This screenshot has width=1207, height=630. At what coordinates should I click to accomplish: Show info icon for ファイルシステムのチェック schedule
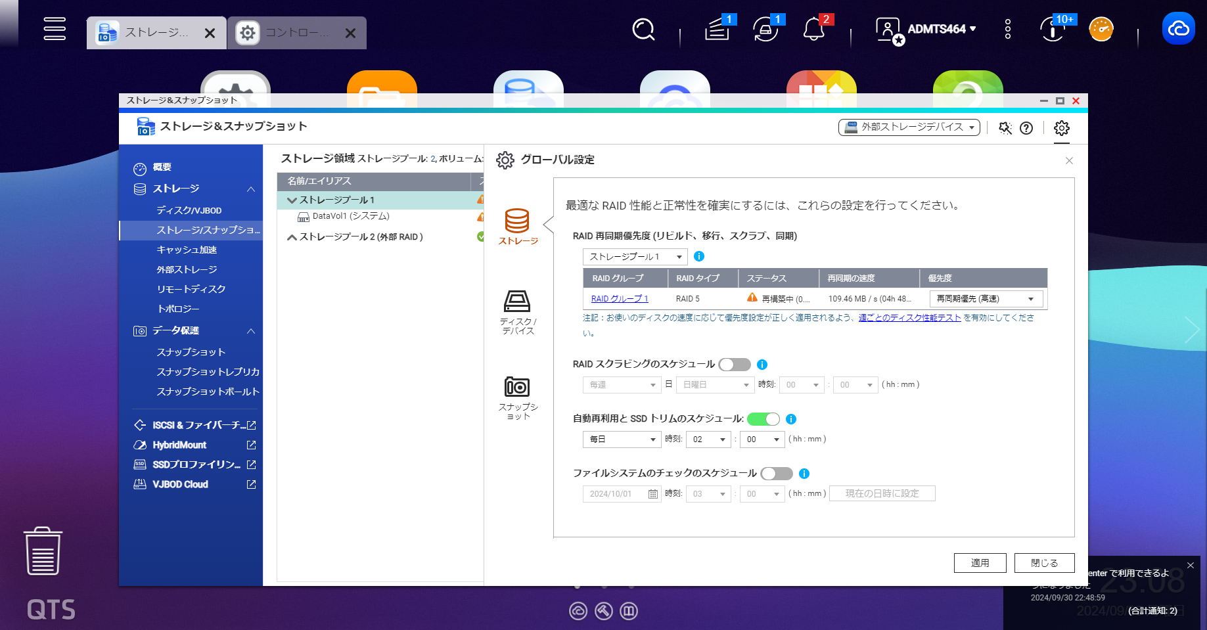tap(804, 474)
